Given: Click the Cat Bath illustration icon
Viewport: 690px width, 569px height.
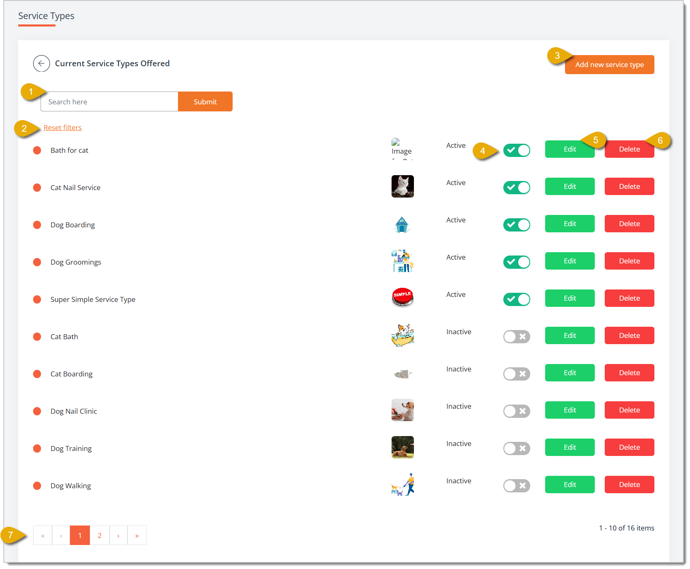Looking at the screenshot, I should (402, 335).
